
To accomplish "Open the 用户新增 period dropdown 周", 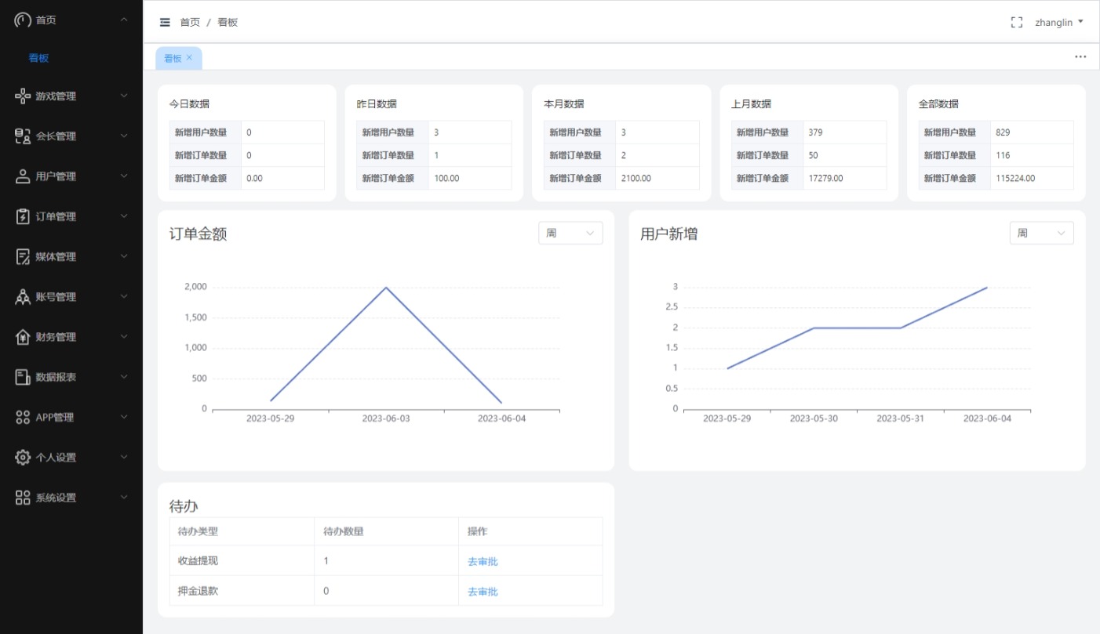I will (x=1041, y=233).
